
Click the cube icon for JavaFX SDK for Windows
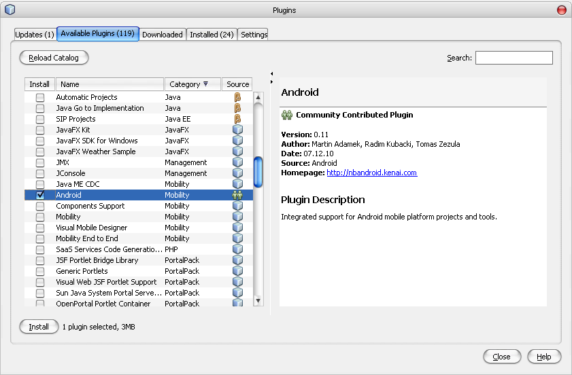tap(237, 141)
